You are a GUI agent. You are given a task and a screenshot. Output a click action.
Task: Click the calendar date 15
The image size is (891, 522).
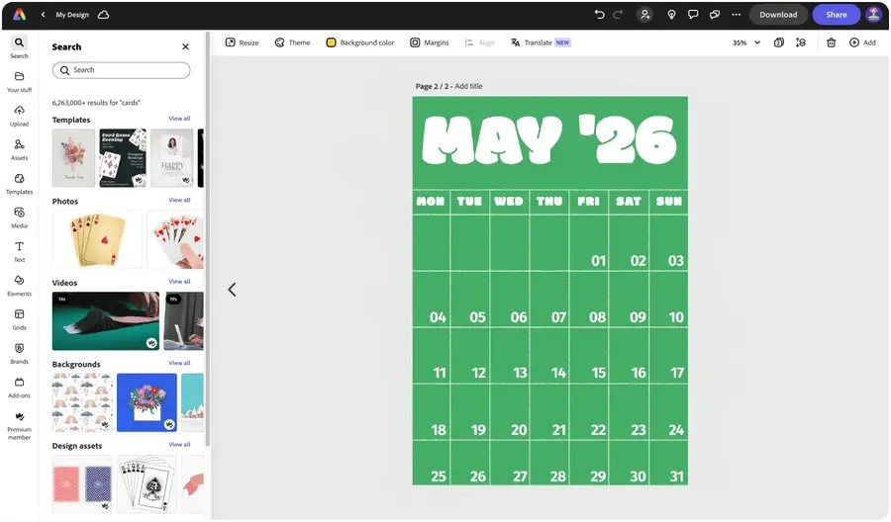tap(598, 373)
